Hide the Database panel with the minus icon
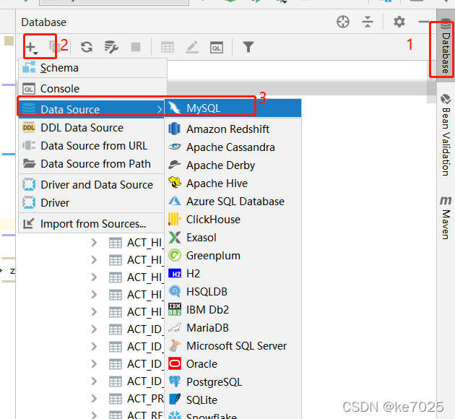 click(424, 22)
